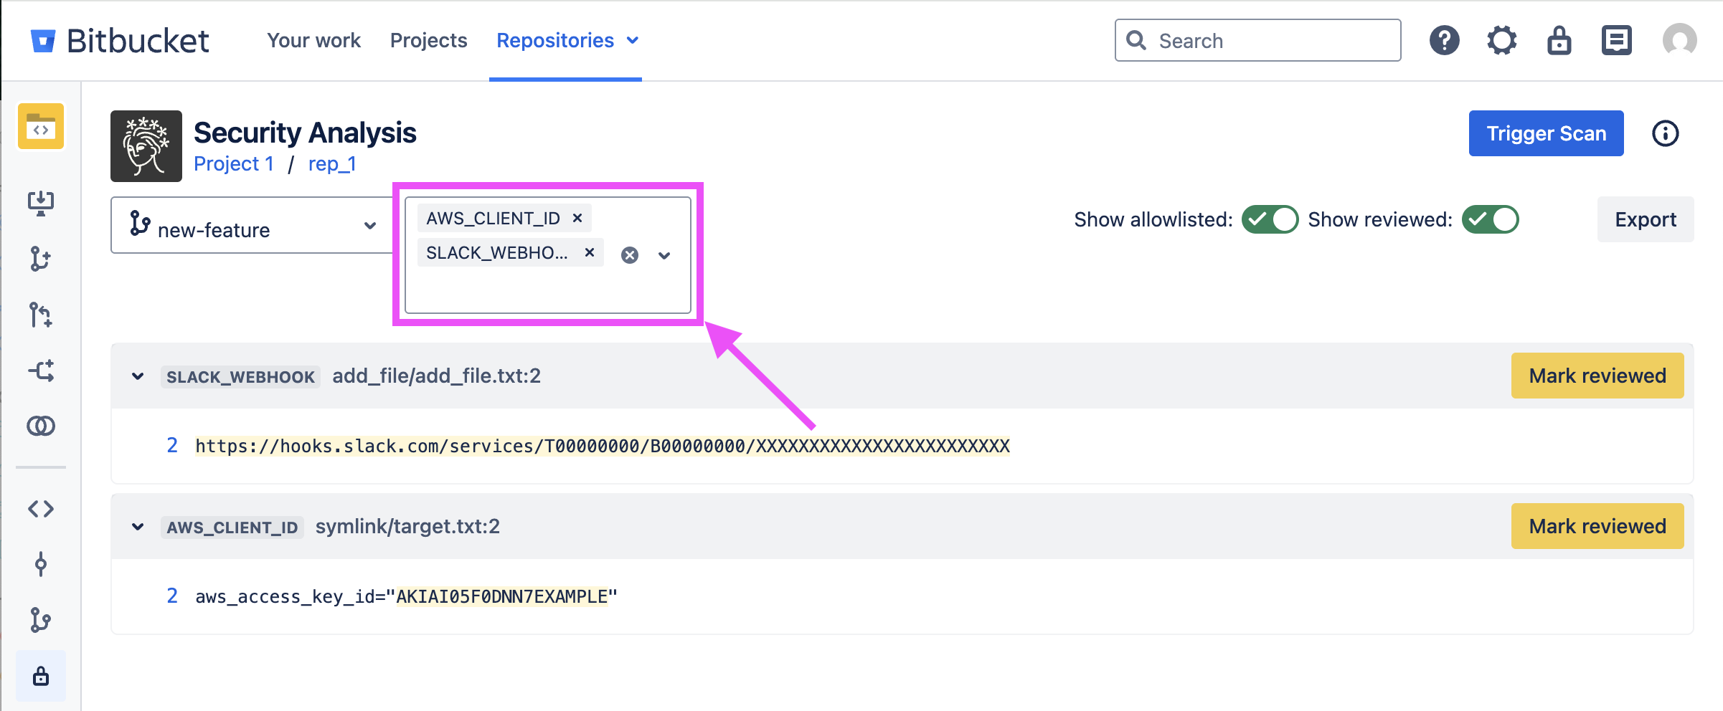Collapse the AWS_CLIENT_ID finding row
The image size is (1723, 711).
tap(138, 527)
